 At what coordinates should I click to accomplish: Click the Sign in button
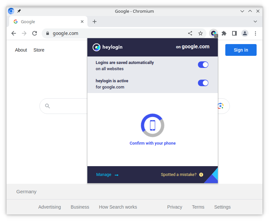(x=241, y=50)
